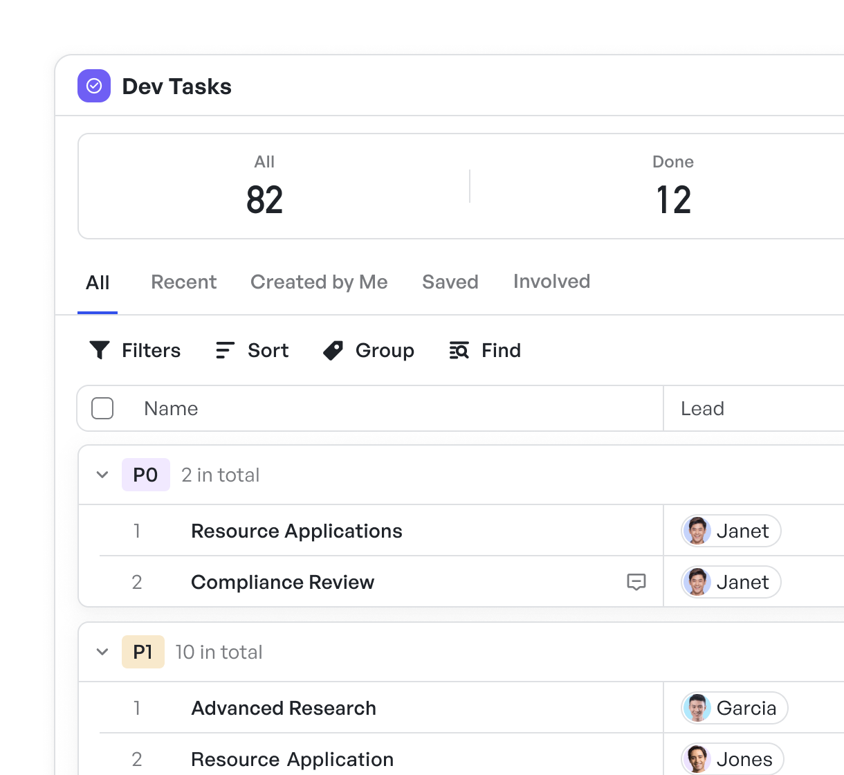Click the Filters button label
The width and height of the screenshot is (844, 775).
click(x=151, y=350)
